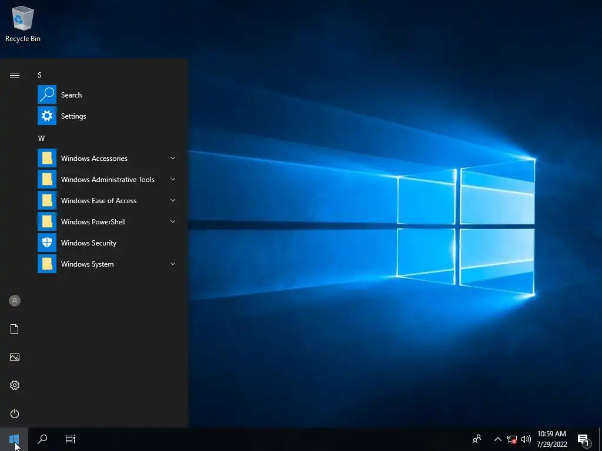Click the Power icon in Start sidebar
Viewport: 602px width, 451px height.
tap(15, 413)
